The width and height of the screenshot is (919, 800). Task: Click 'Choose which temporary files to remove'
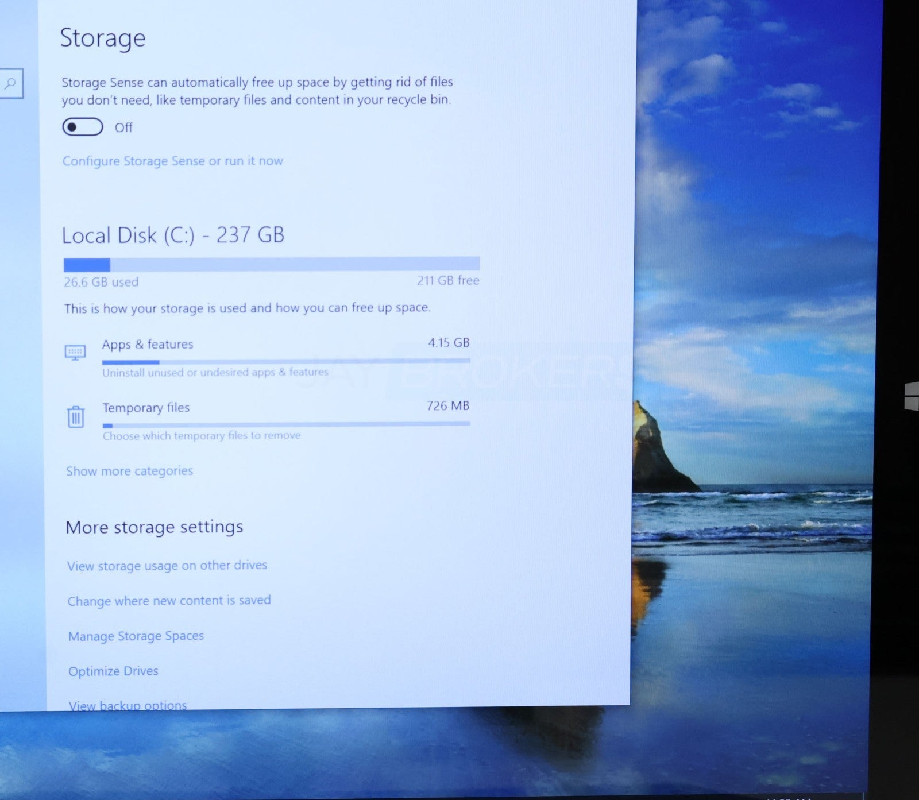[202, 436]
